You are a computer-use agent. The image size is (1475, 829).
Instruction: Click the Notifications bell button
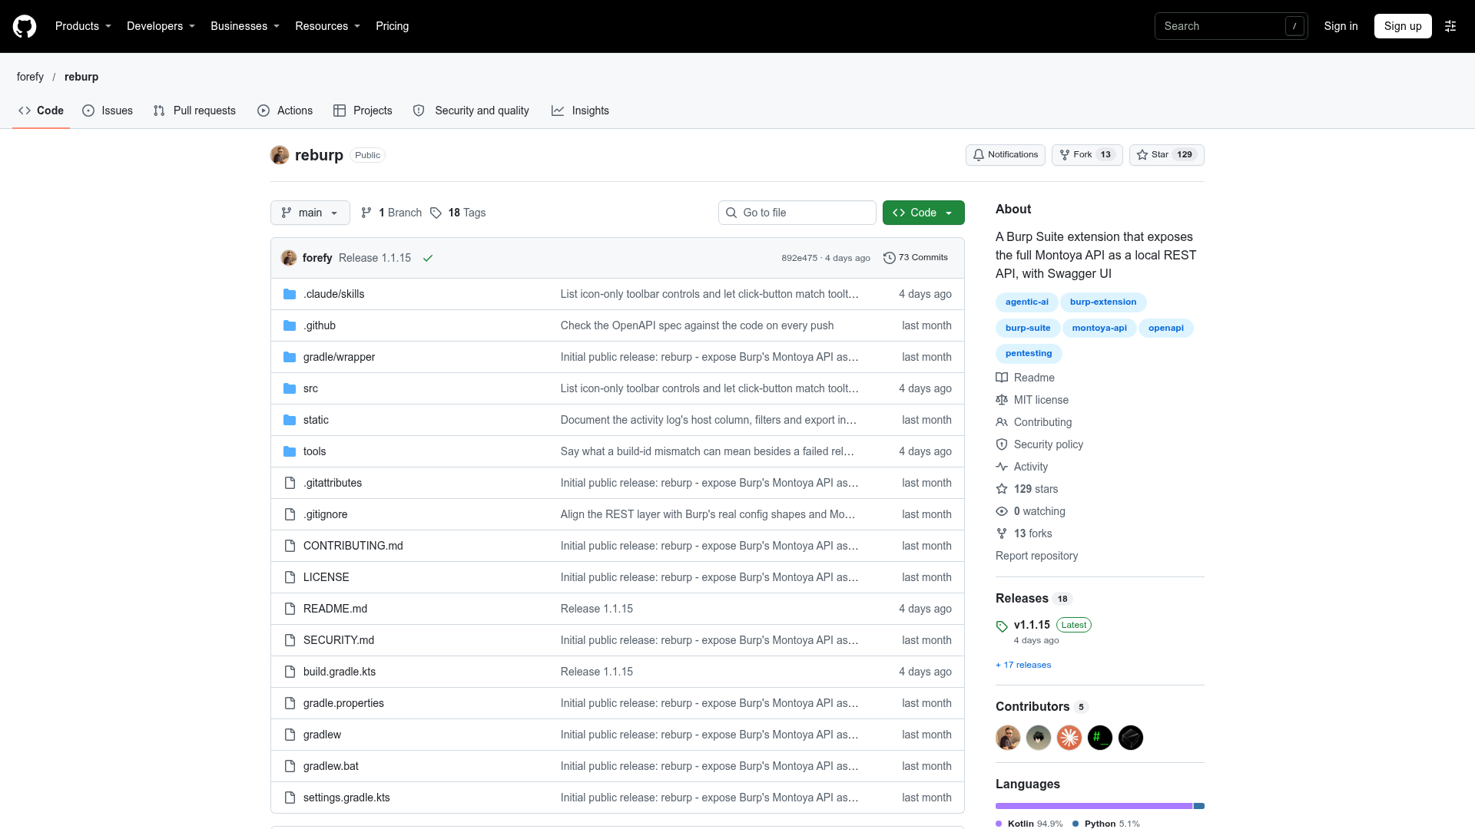tap(1005, 155)
